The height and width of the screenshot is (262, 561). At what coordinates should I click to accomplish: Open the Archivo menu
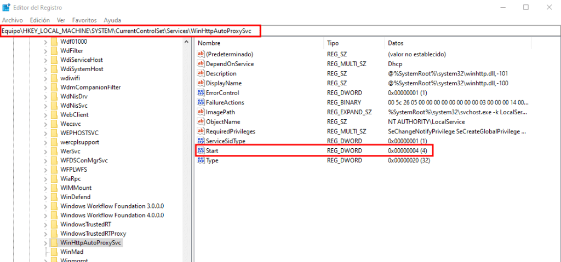(13, 20)
